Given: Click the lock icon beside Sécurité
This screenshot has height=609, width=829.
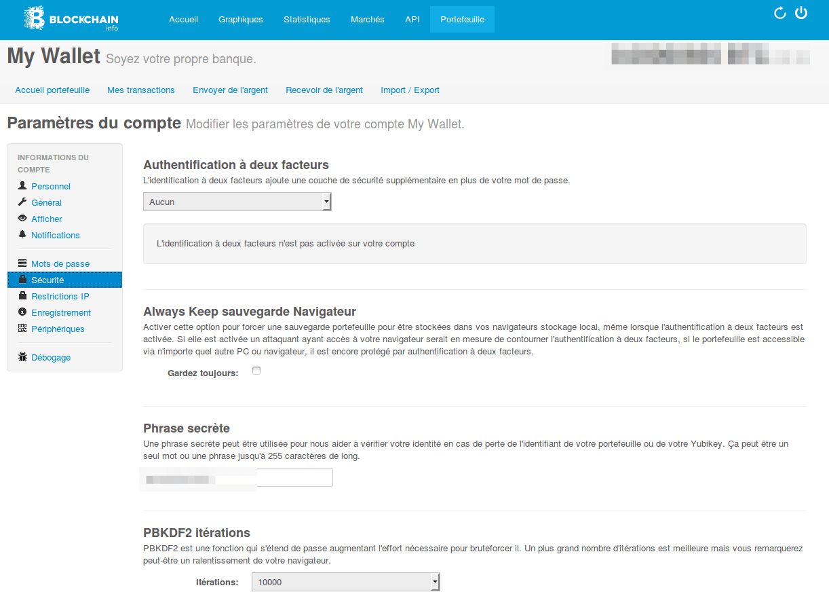Looking at the screenshot, I should click(x=22, y=279).
